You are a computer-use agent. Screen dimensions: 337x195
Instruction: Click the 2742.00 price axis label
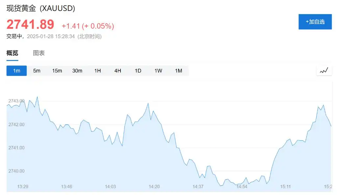pyautogui.click(x=16, y=125)
